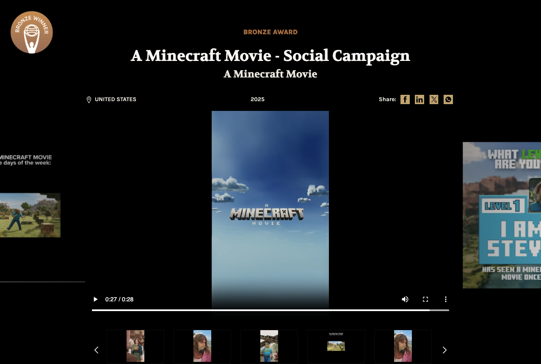Share on Facebook
Viewport: 541px width, 364px height.
pyautogui.click(x=405, y=99)
